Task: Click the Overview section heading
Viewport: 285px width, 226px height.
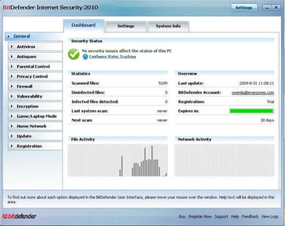Action: (x=187, y=74)
